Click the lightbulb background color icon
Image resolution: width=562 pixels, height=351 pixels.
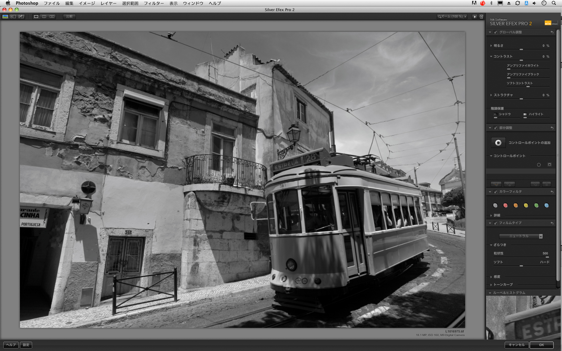[474, 17]
